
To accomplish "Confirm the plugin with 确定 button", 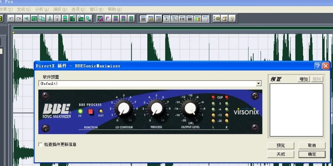I will (x=311, y=154).
